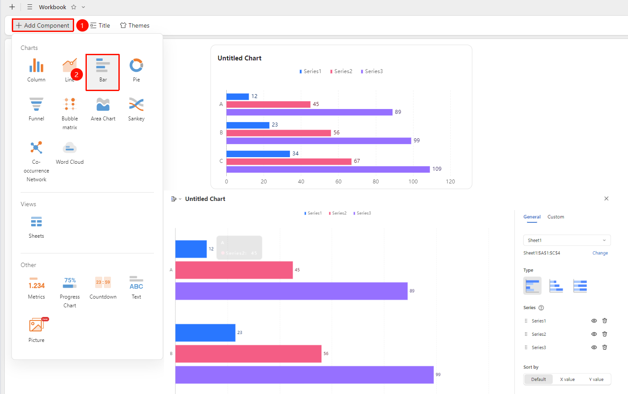This screenshot has width=628, height=394.
Task: Sort by Default option
Action: coord(539,380)
